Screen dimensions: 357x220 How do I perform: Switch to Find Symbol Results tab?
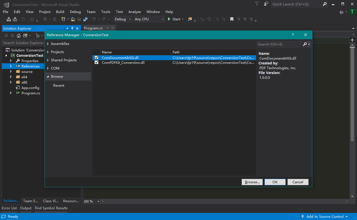click(51, 208)
